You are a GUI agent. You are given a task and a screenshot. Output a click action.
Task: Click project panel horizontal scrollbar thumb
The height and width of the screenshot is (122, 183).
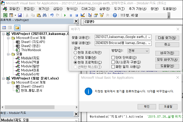click(x=29, y=107)
